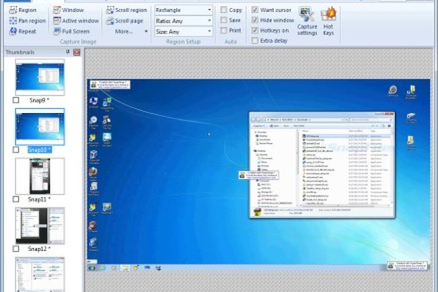Open the Hot Keys configuration
This screenshot has height=292, width=438.
click(328, 22)
